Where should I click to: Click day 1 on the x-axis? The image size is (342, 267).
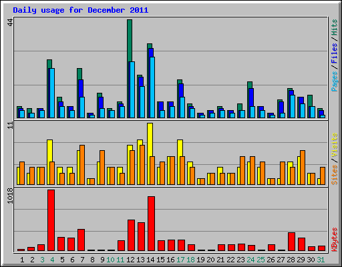pyautogui.click(x=22, y=260)
